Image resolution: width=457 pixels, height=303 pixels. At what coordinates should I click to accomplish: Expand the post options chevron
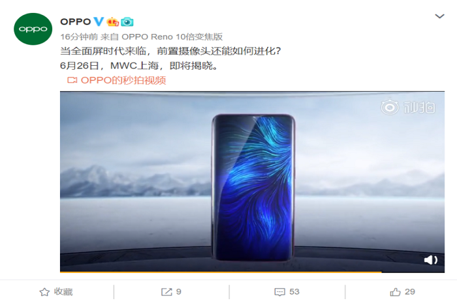(x=439, y=16)
